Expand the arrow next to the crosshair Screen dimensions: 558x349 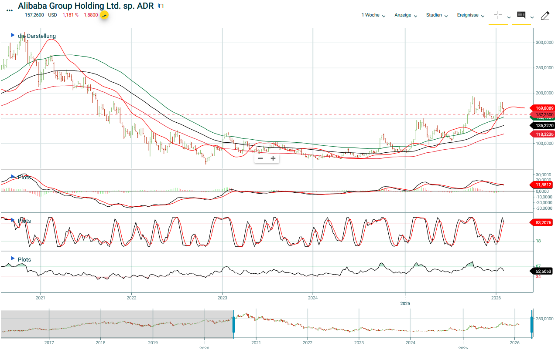point(509,17)
